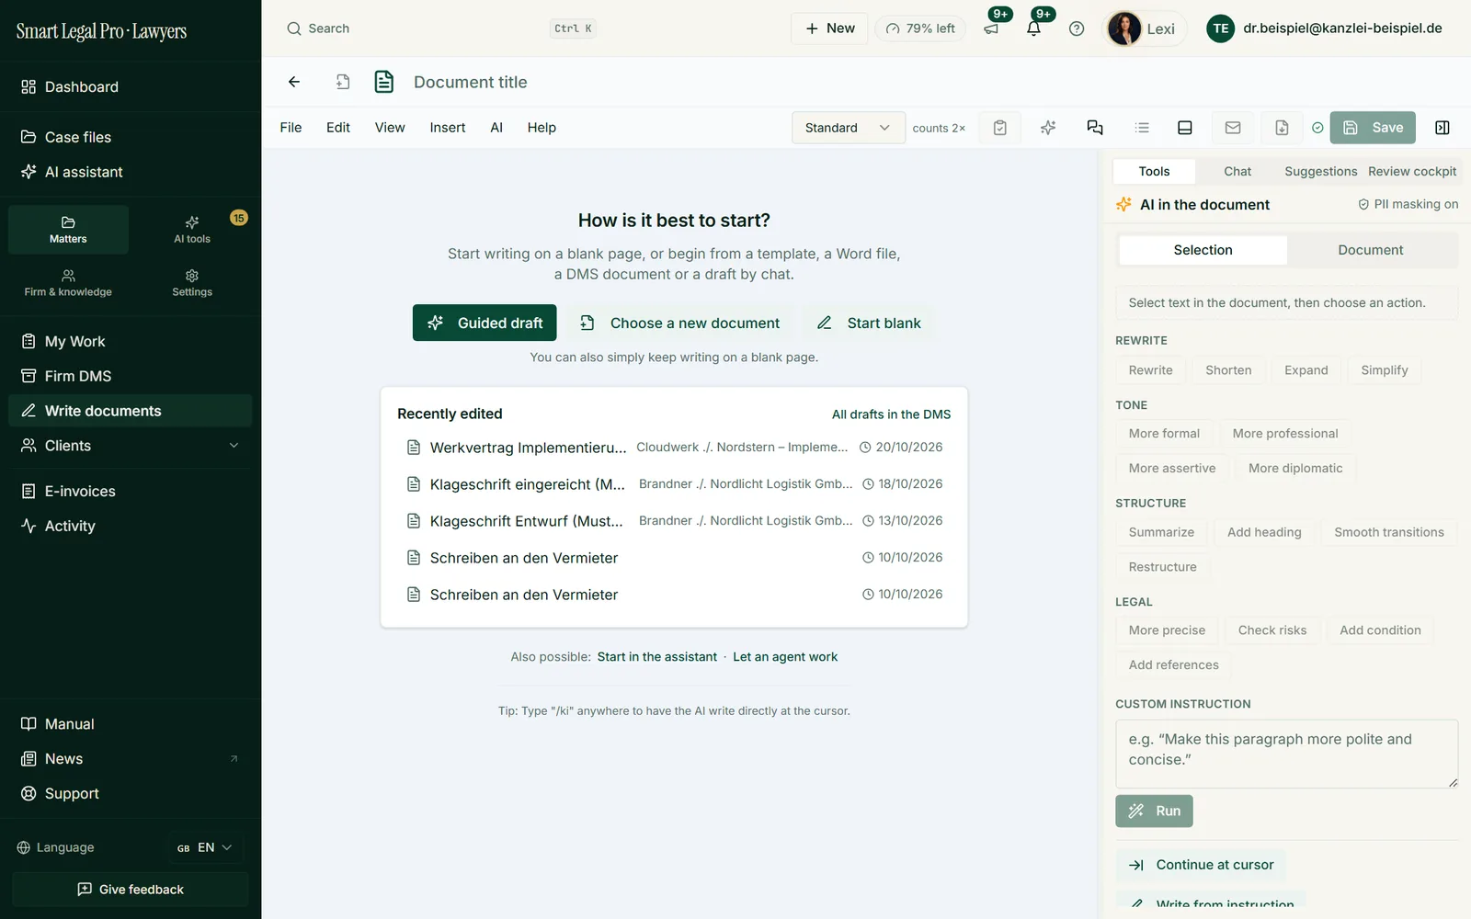
Task: Click the Guided draft button
Action: tap(485, 323)
